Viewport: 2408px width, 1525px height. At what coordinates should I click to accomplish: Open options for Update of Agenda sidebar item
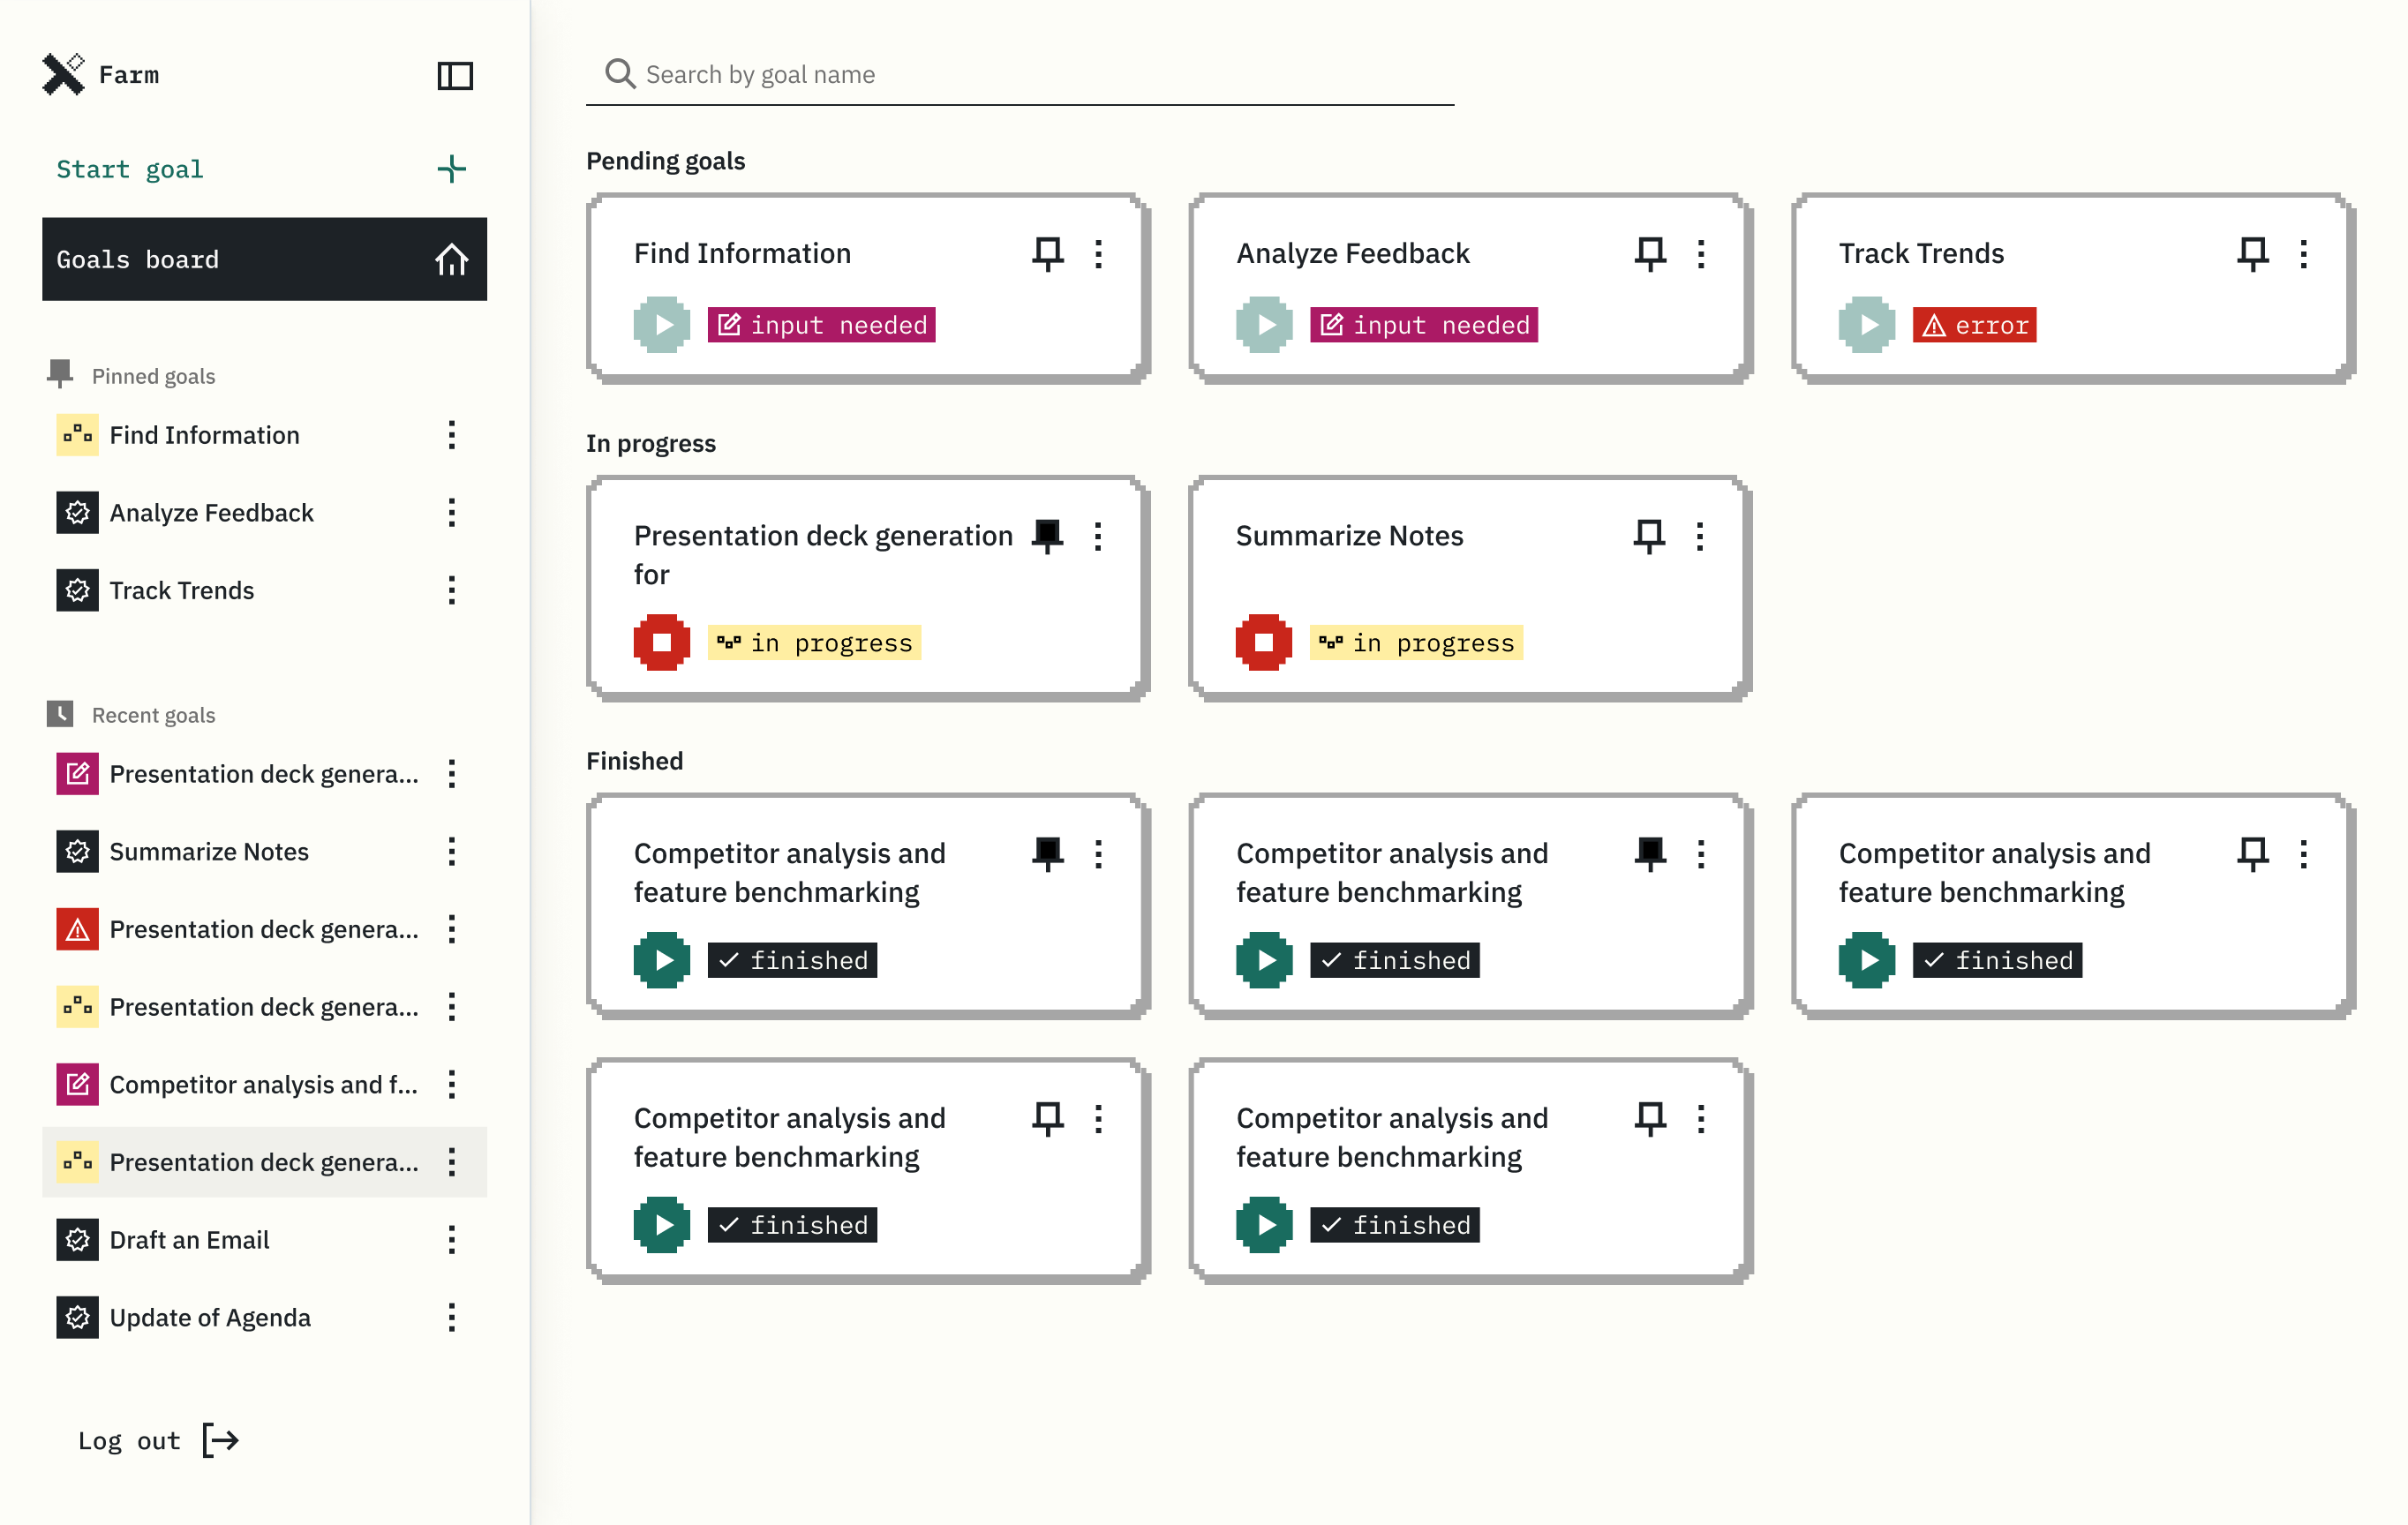pos(452,1318)
